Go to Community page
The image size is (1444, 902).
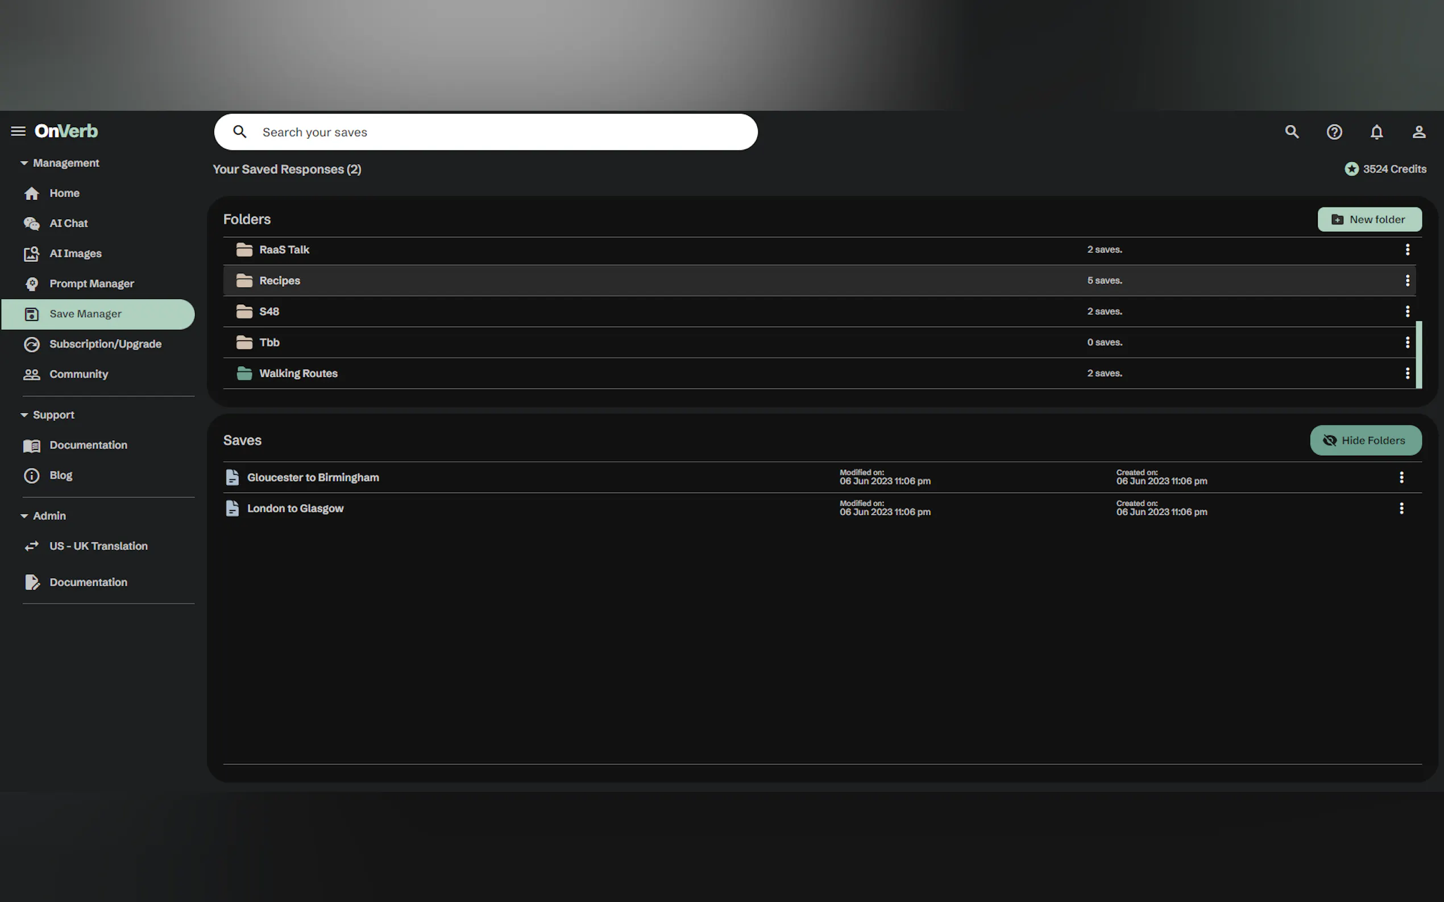coord(78,374)
